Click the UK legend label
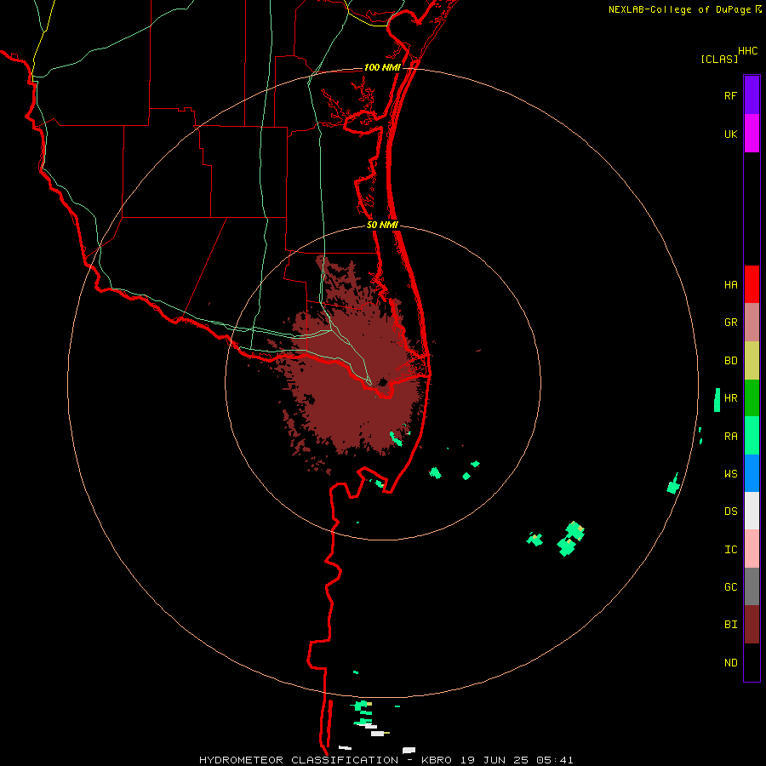This screenshot has width=766, height=766. 730,134
